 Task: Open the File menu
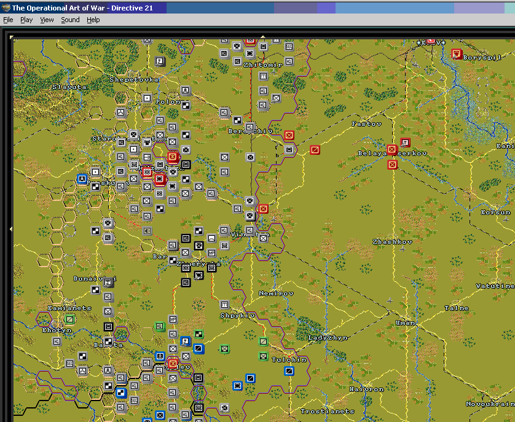[8, 20]
